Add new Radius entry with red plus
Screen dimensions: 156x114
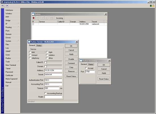[x=33, y=18]
